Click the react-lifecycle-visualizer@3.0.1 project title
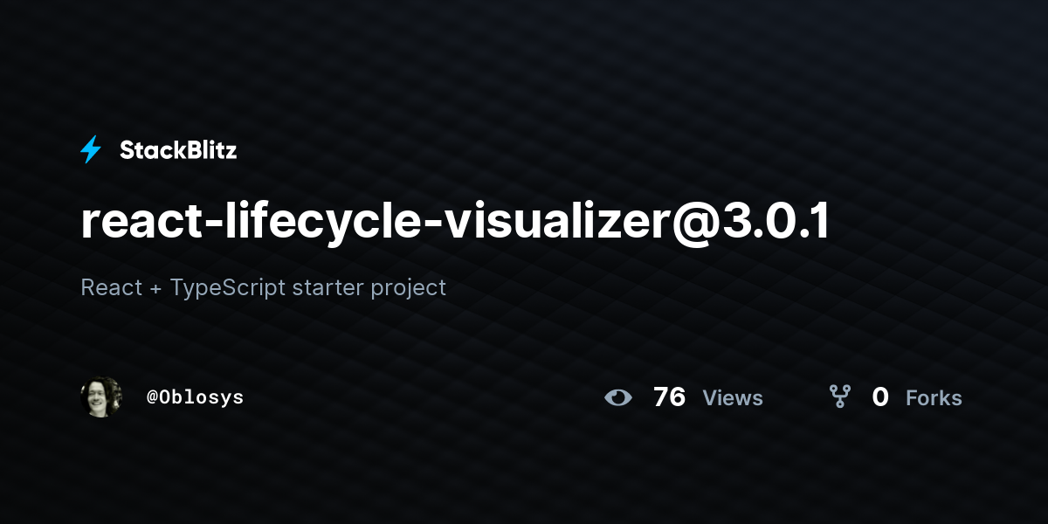 click(455, 224)
